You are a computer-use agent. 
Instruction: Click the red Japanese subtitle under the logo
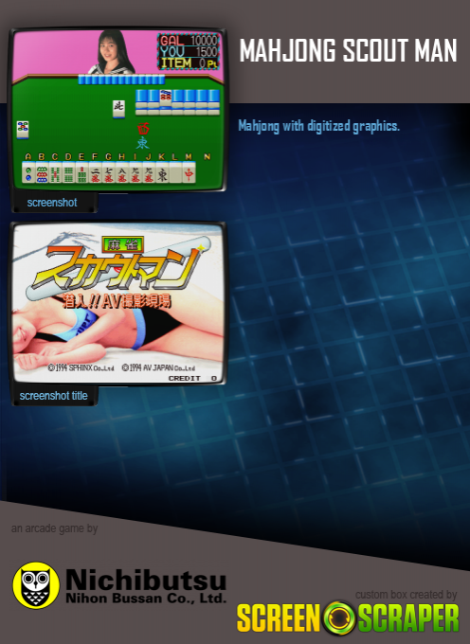(117, 301)
